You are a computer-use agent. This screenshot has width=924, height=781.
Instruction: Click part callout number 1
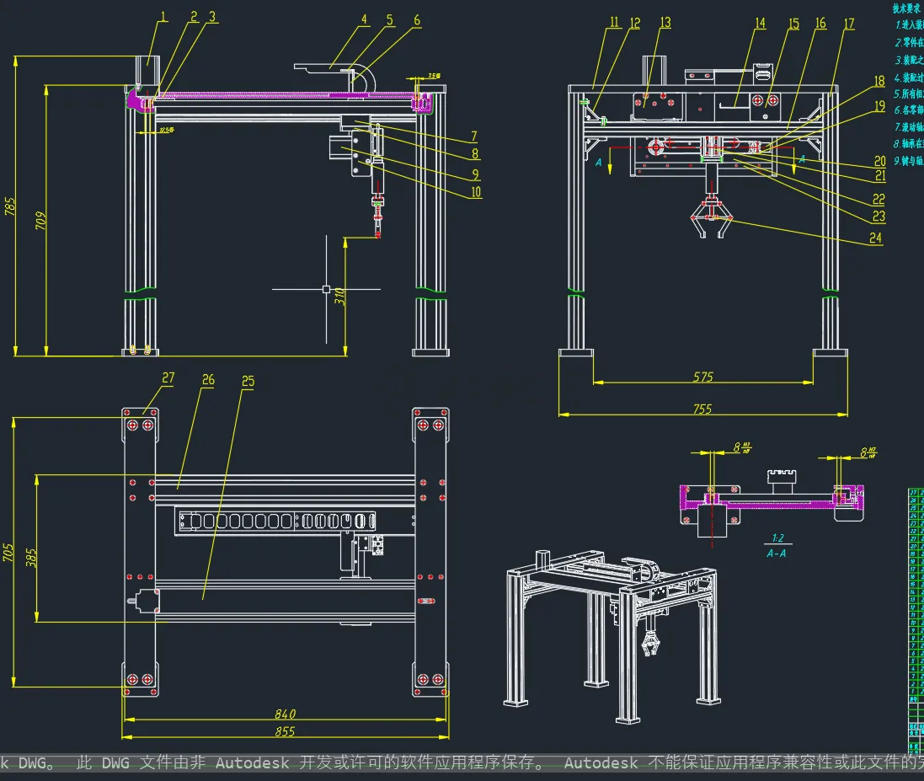click(x=163, y=17)
